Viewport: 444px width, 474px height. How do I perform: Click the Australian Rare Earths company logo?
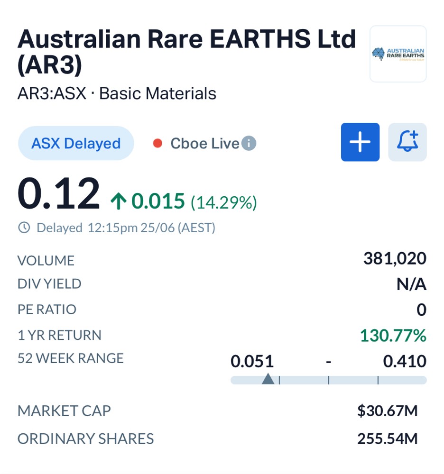pyautogui.click(x=398, y=54)
